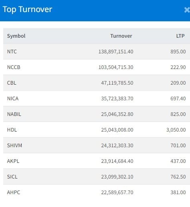
Task: Click the Top Turnover title
Action: tap(27, 10)
